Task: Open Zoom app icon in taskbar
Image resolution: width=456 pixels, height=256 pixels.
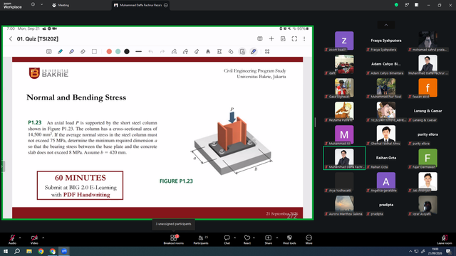Action: click(64, 251)
